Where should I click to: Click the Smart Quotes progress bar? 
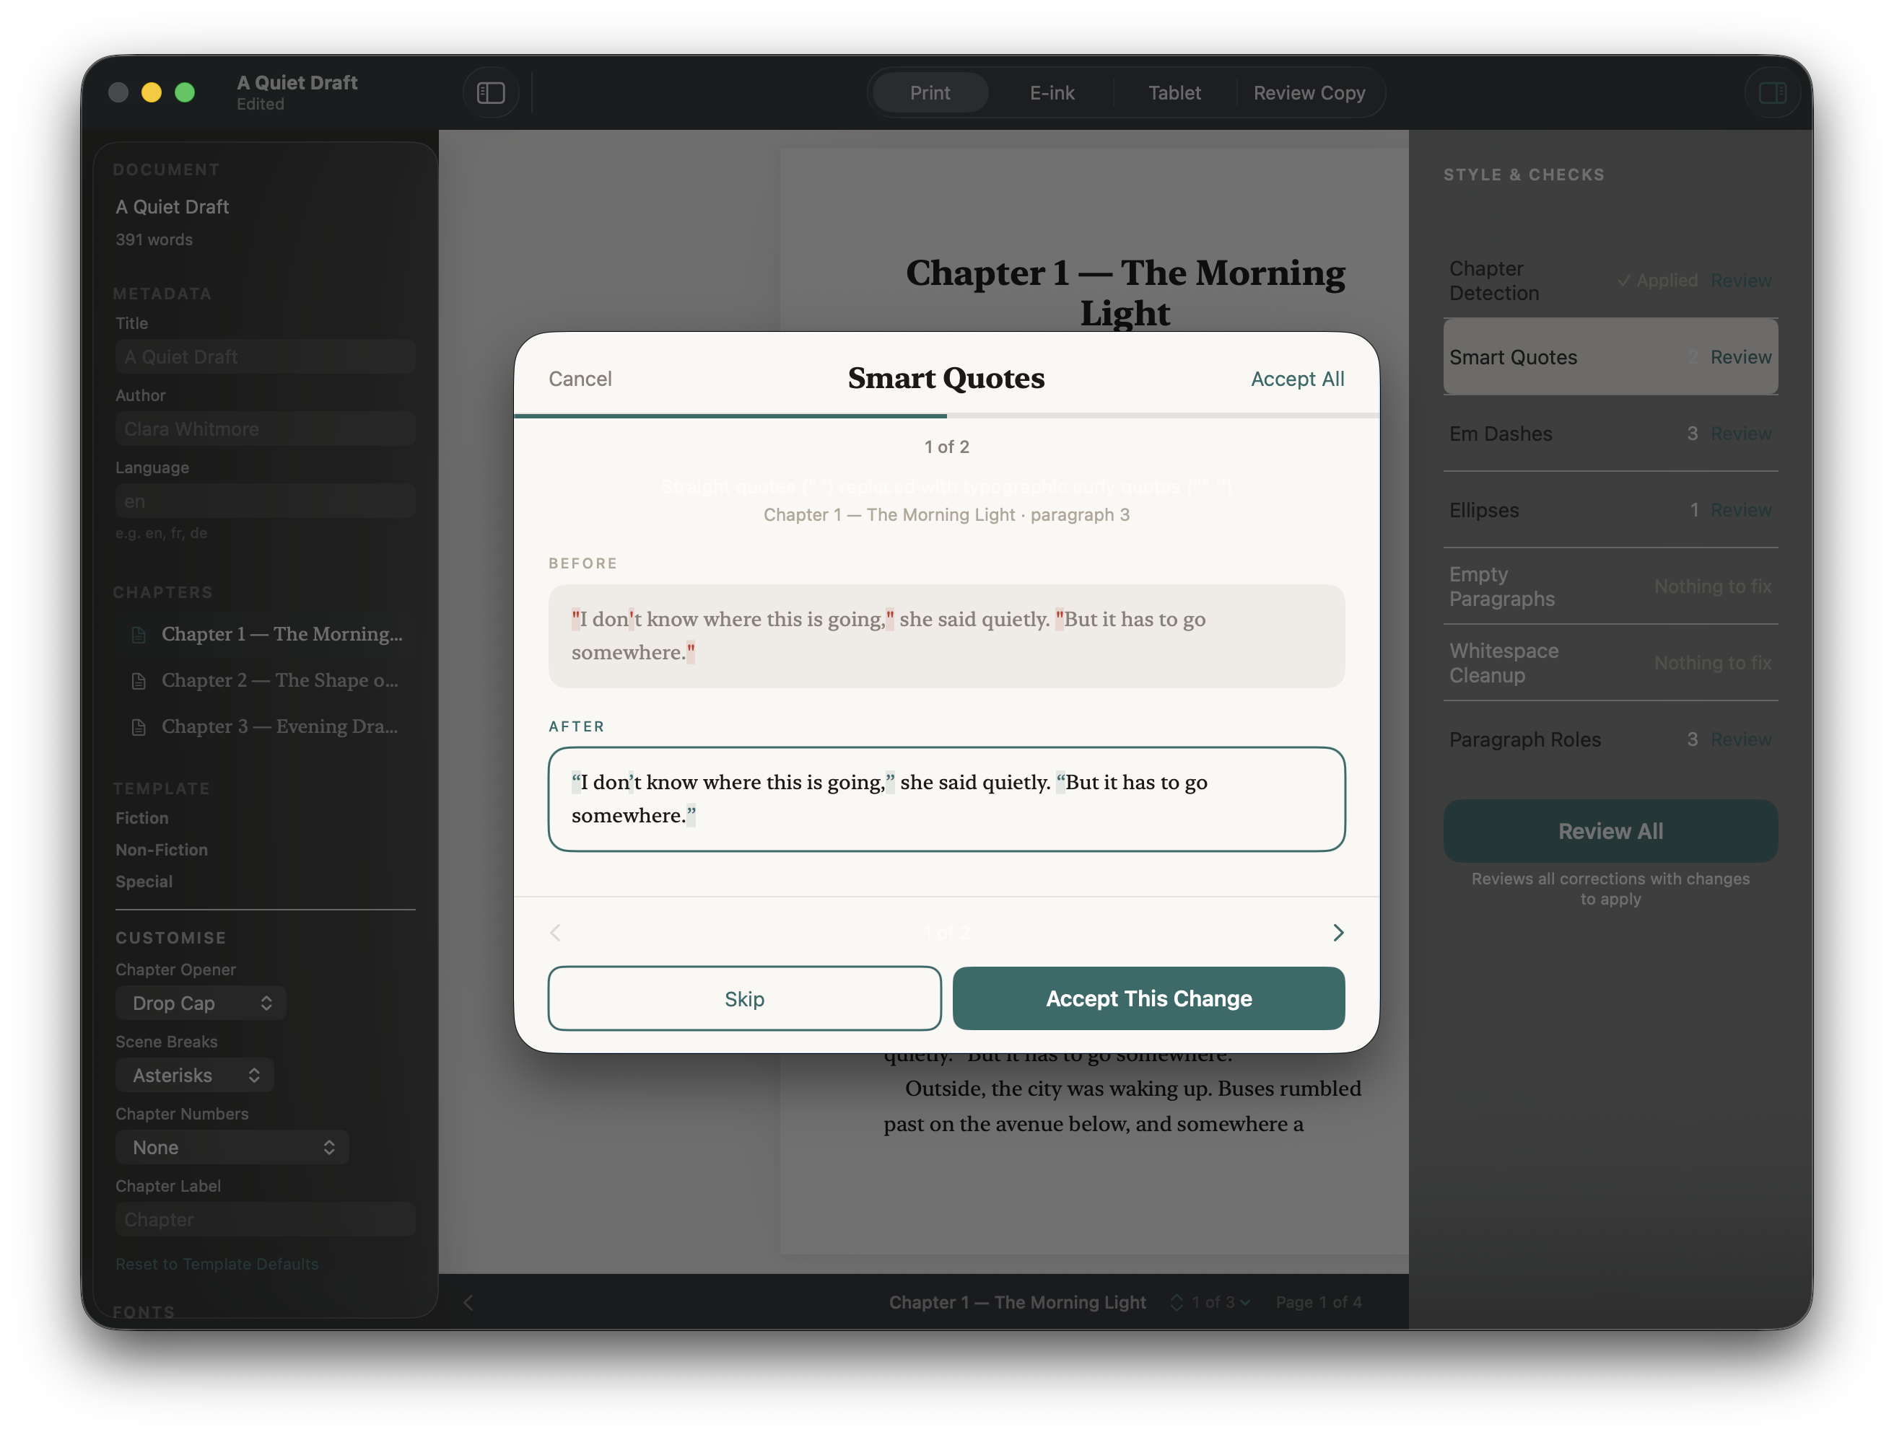[x=946, y=416]
